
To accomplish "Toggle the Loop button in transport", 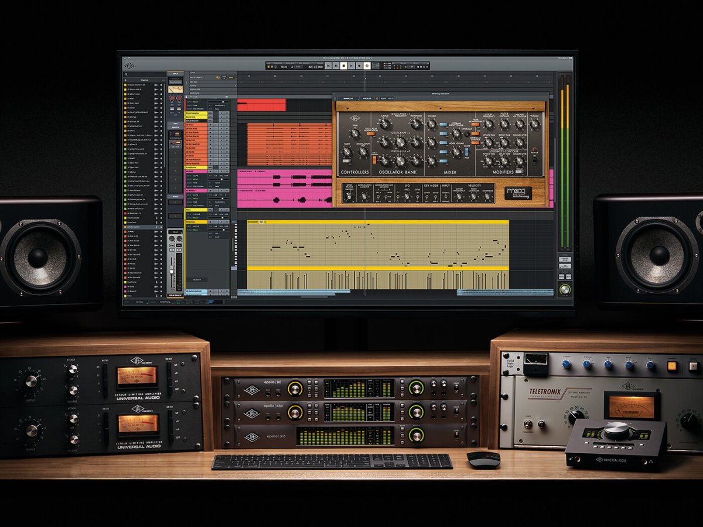I will 367,66.
